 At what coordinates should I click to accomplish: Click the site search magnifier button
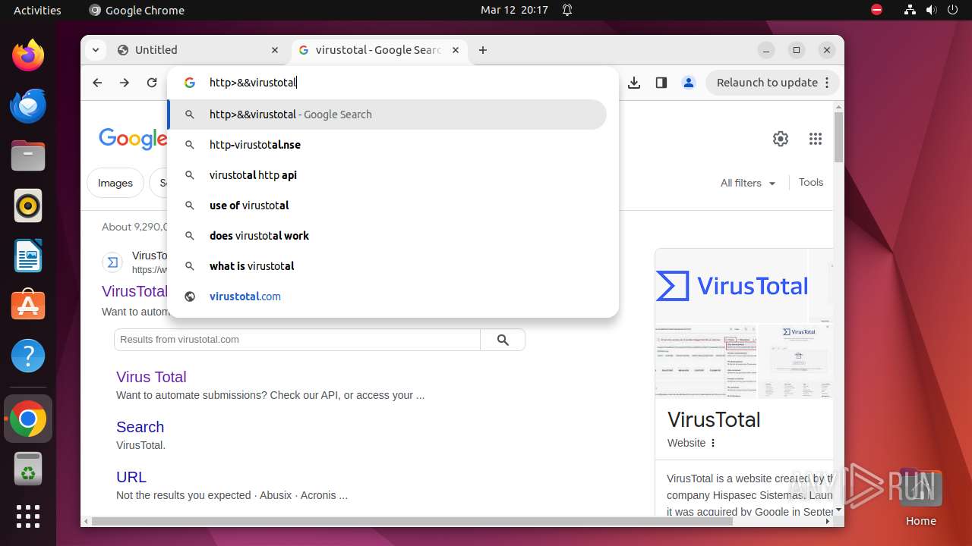(503, 340)
